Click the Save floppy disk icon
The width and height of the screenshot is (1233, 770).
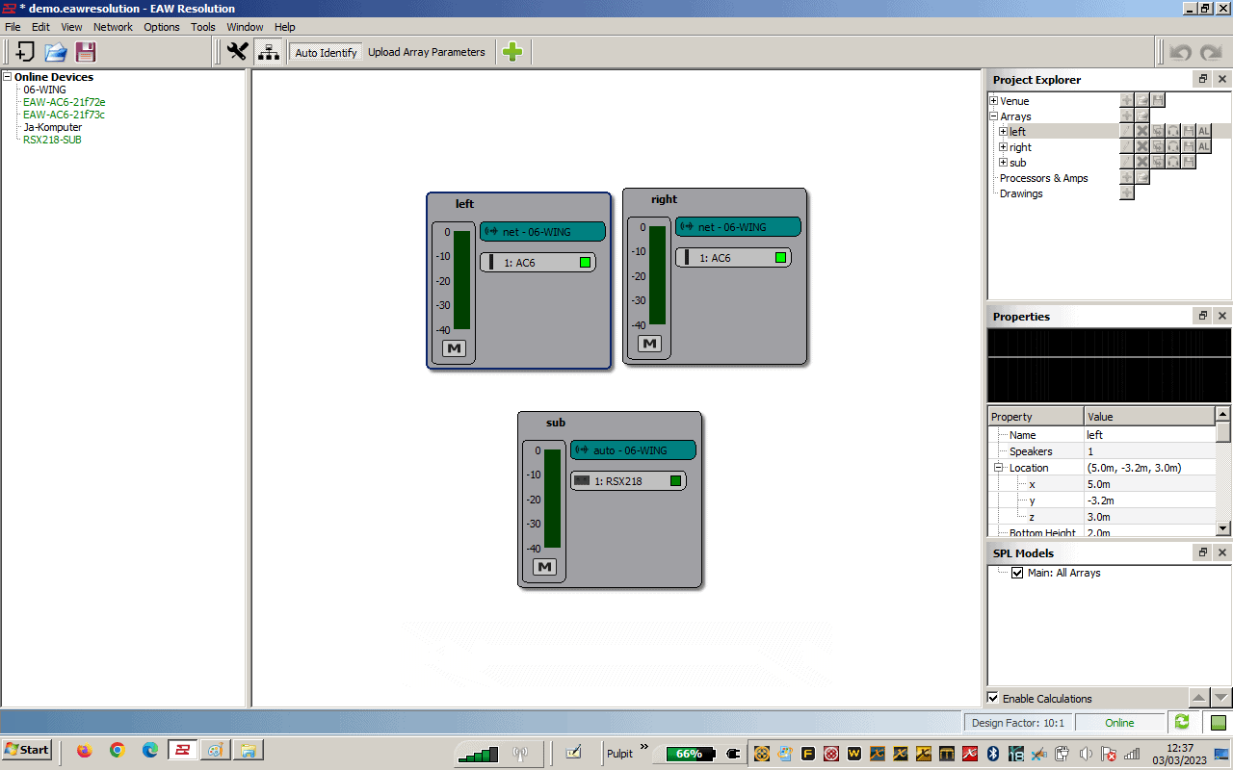pyautogui.click(x=86, y=52)
